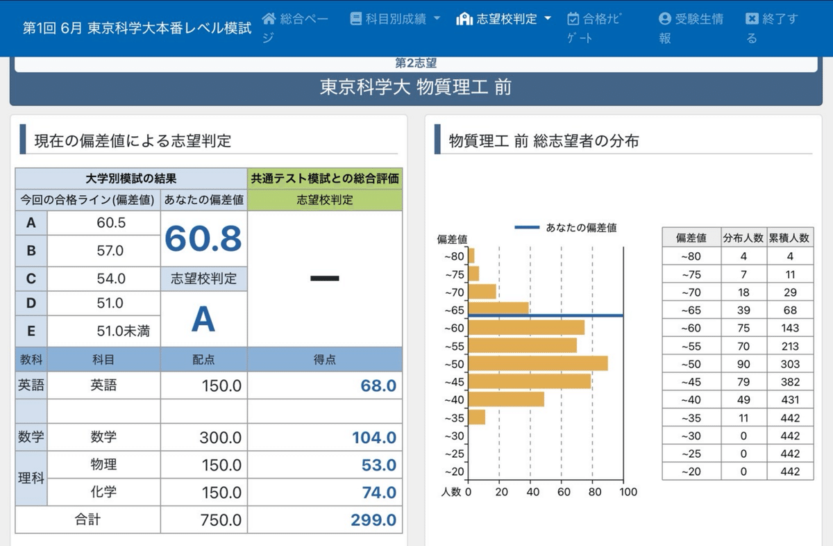
Task: Open the 科目別成績 menu text
Action: (x=396, y=19)
